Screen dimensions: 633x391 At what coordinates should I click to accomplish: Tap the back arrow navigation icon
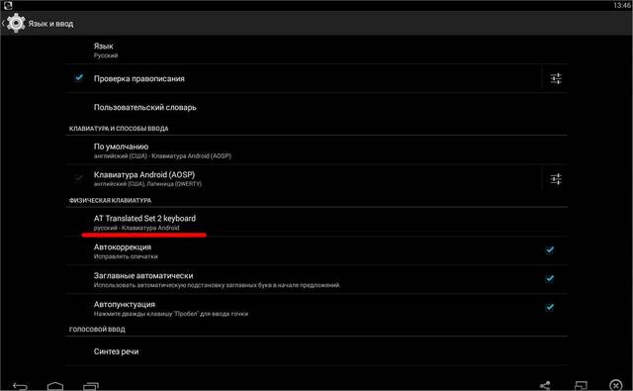click(x=20, y=386)
